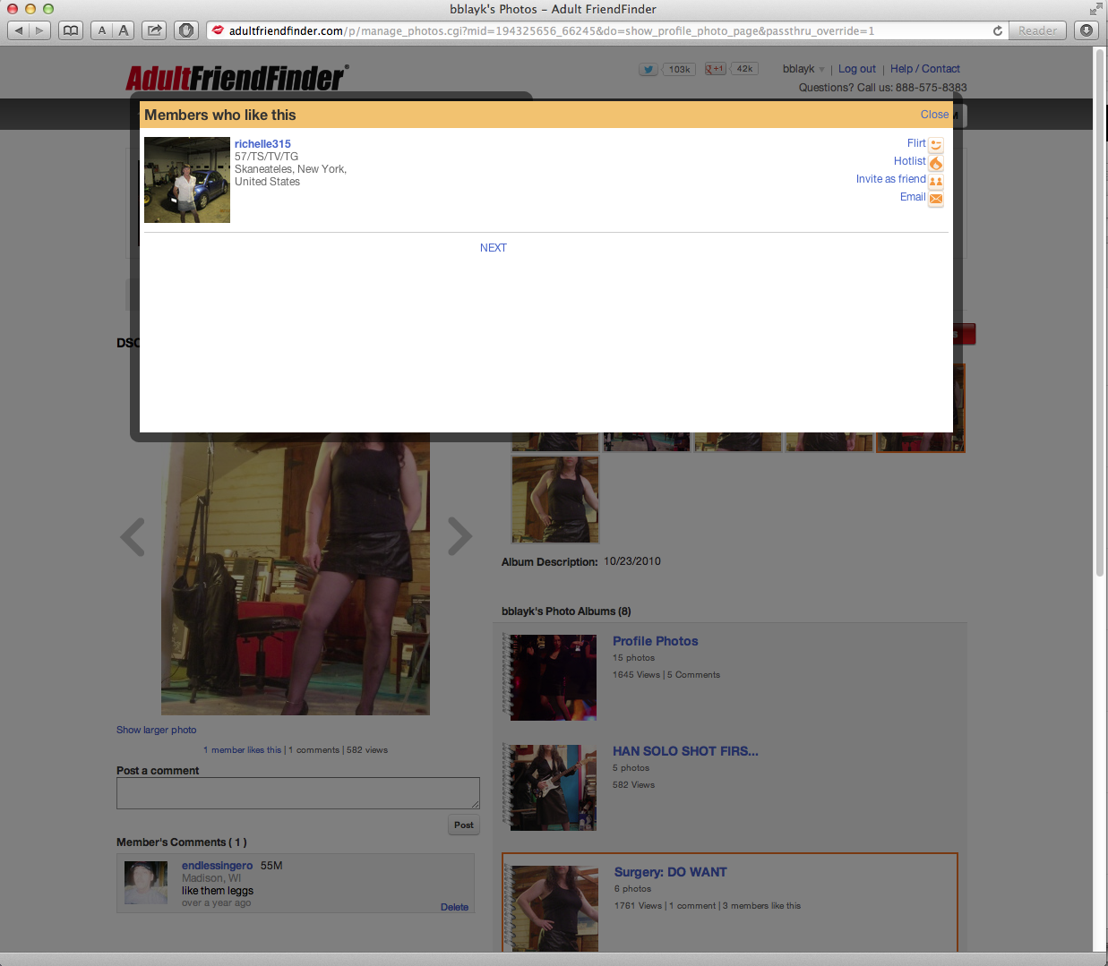Delete endlessingero's comment
Screen dimensions: 1108x966
coord(453,907)
